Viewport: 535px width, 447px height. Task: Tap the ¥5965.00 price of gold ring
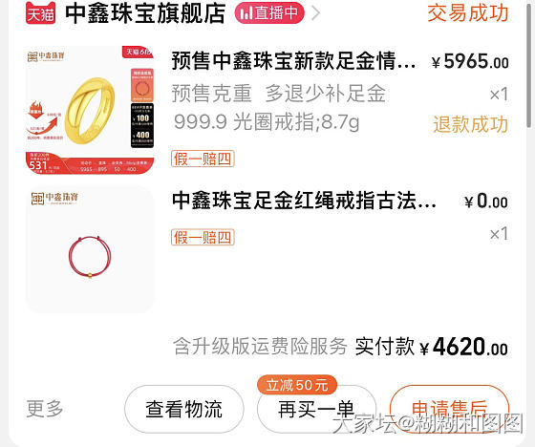tap(470, 62)
